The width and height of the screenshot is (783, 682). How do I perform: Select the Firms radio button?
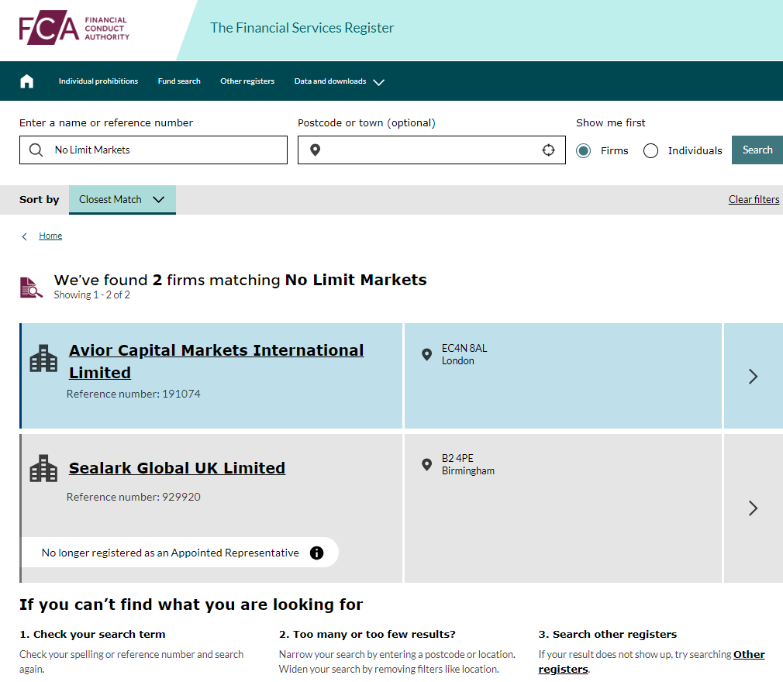[584, 151]
